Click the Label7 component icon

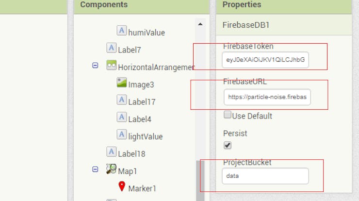click(x=111, y=48)
